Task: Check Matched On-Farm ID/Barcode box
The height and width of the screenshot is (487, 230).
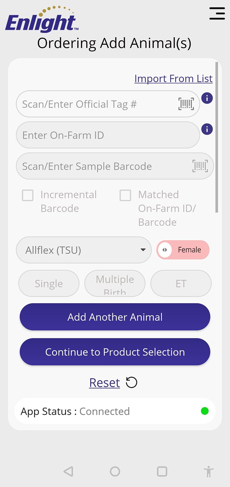Action: (125, 195)
